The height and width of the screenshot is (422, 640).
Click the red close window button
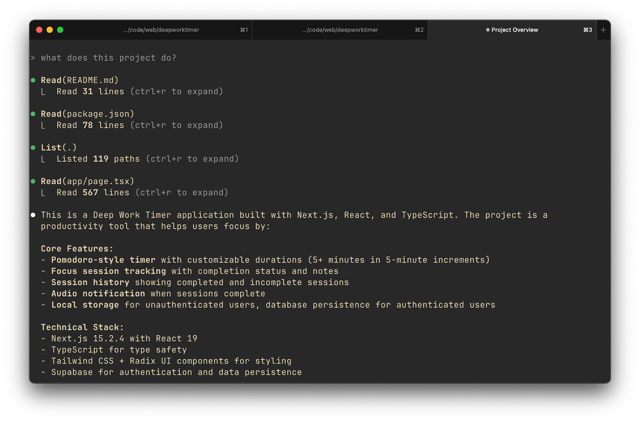pyautogui.click(x=39, y=30)
